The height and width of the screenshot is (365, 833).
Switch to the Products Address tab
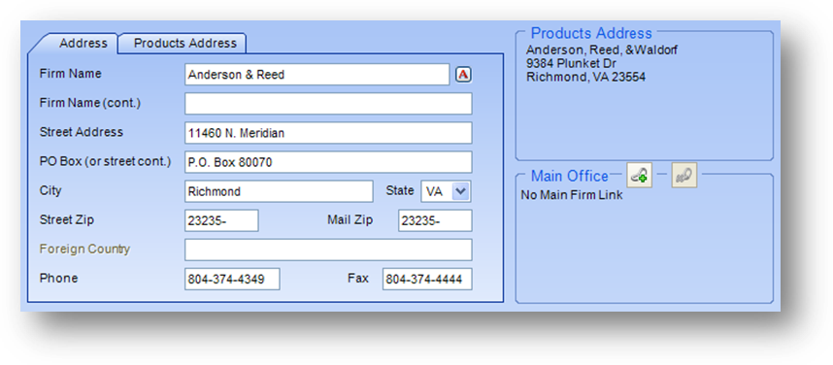184,43
